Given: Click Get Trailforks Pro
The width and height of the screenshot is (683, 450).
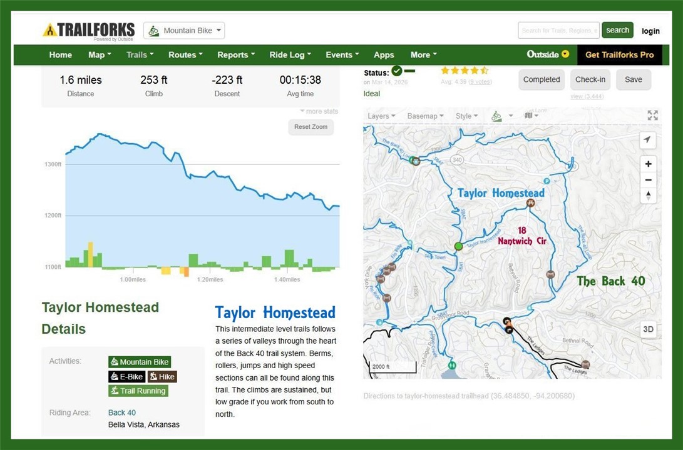Looking at the screenshot, I should (619, 55).
